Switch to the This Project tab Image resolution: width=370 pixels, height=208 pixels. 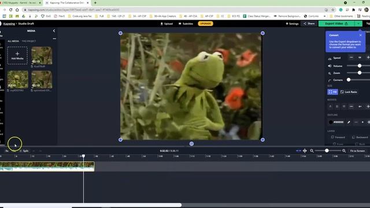29,41
